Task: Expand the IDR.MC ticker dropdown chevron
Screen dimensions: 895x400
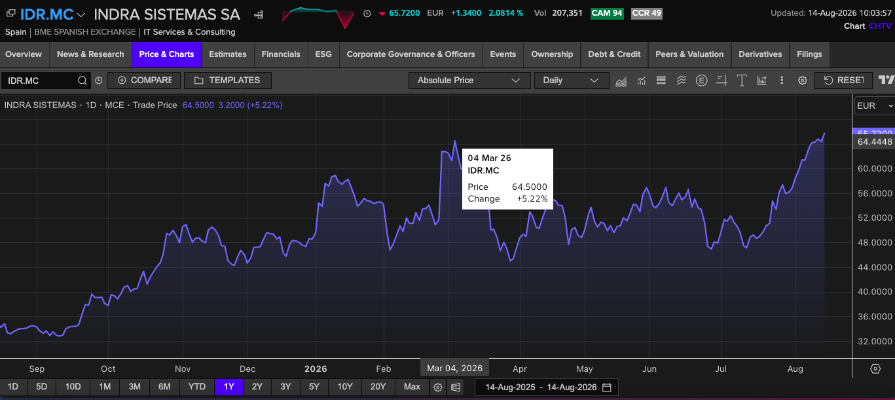Action: pyautogui.click(x=81, y=14)
